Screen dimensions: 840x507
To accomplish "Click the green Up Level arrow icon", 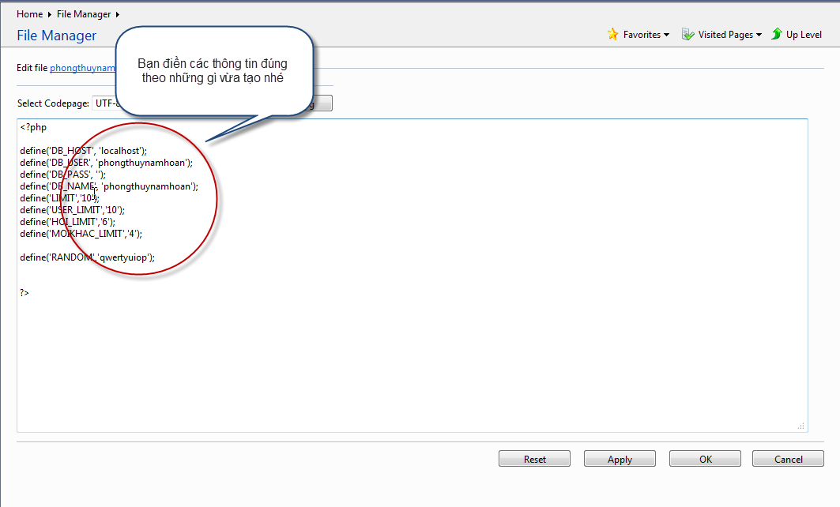I will pos(777,34).
